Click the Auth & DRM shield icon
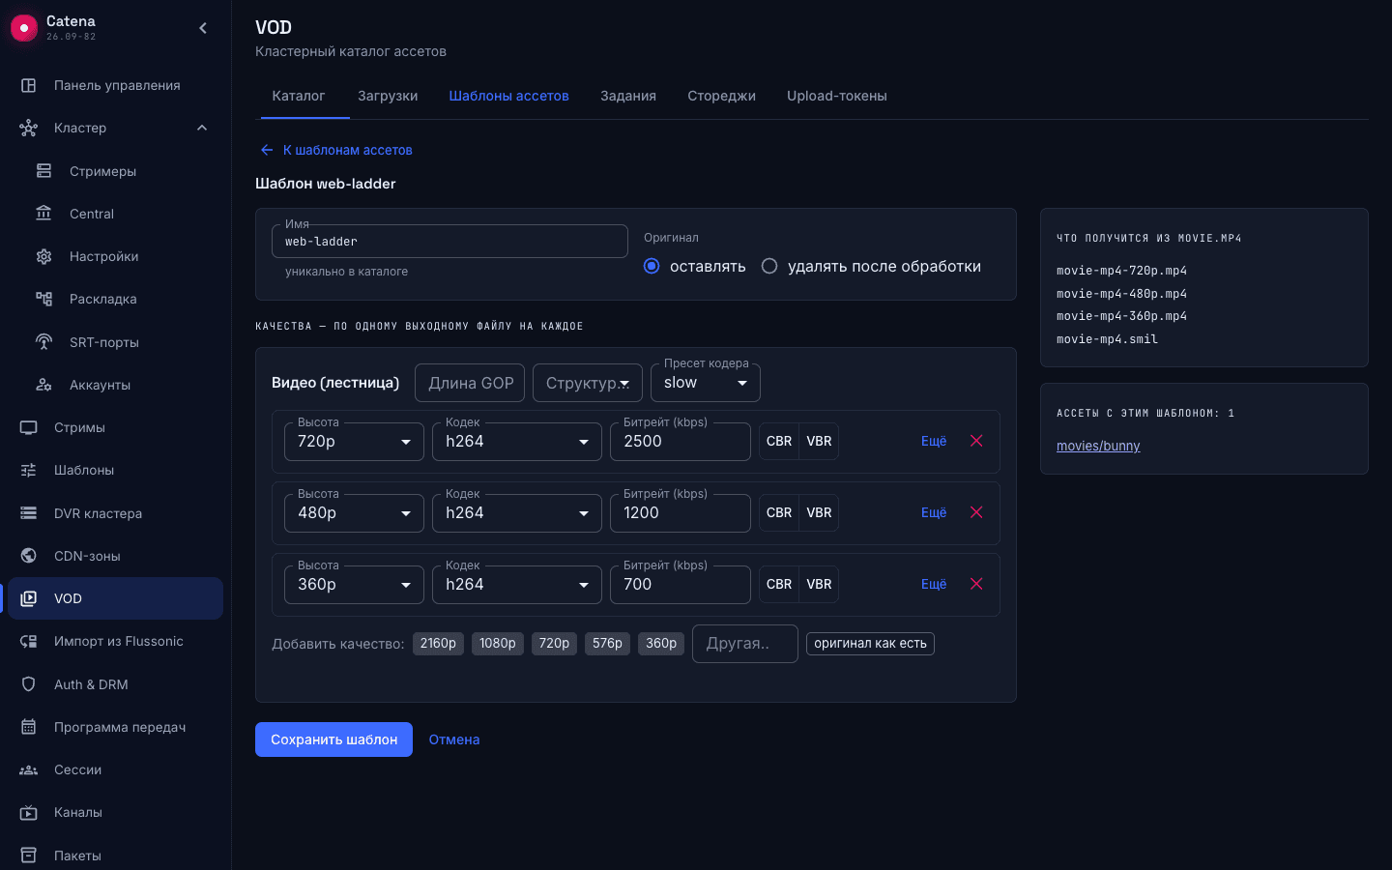The image size is (1392, 870). click(x=29, y=684)
